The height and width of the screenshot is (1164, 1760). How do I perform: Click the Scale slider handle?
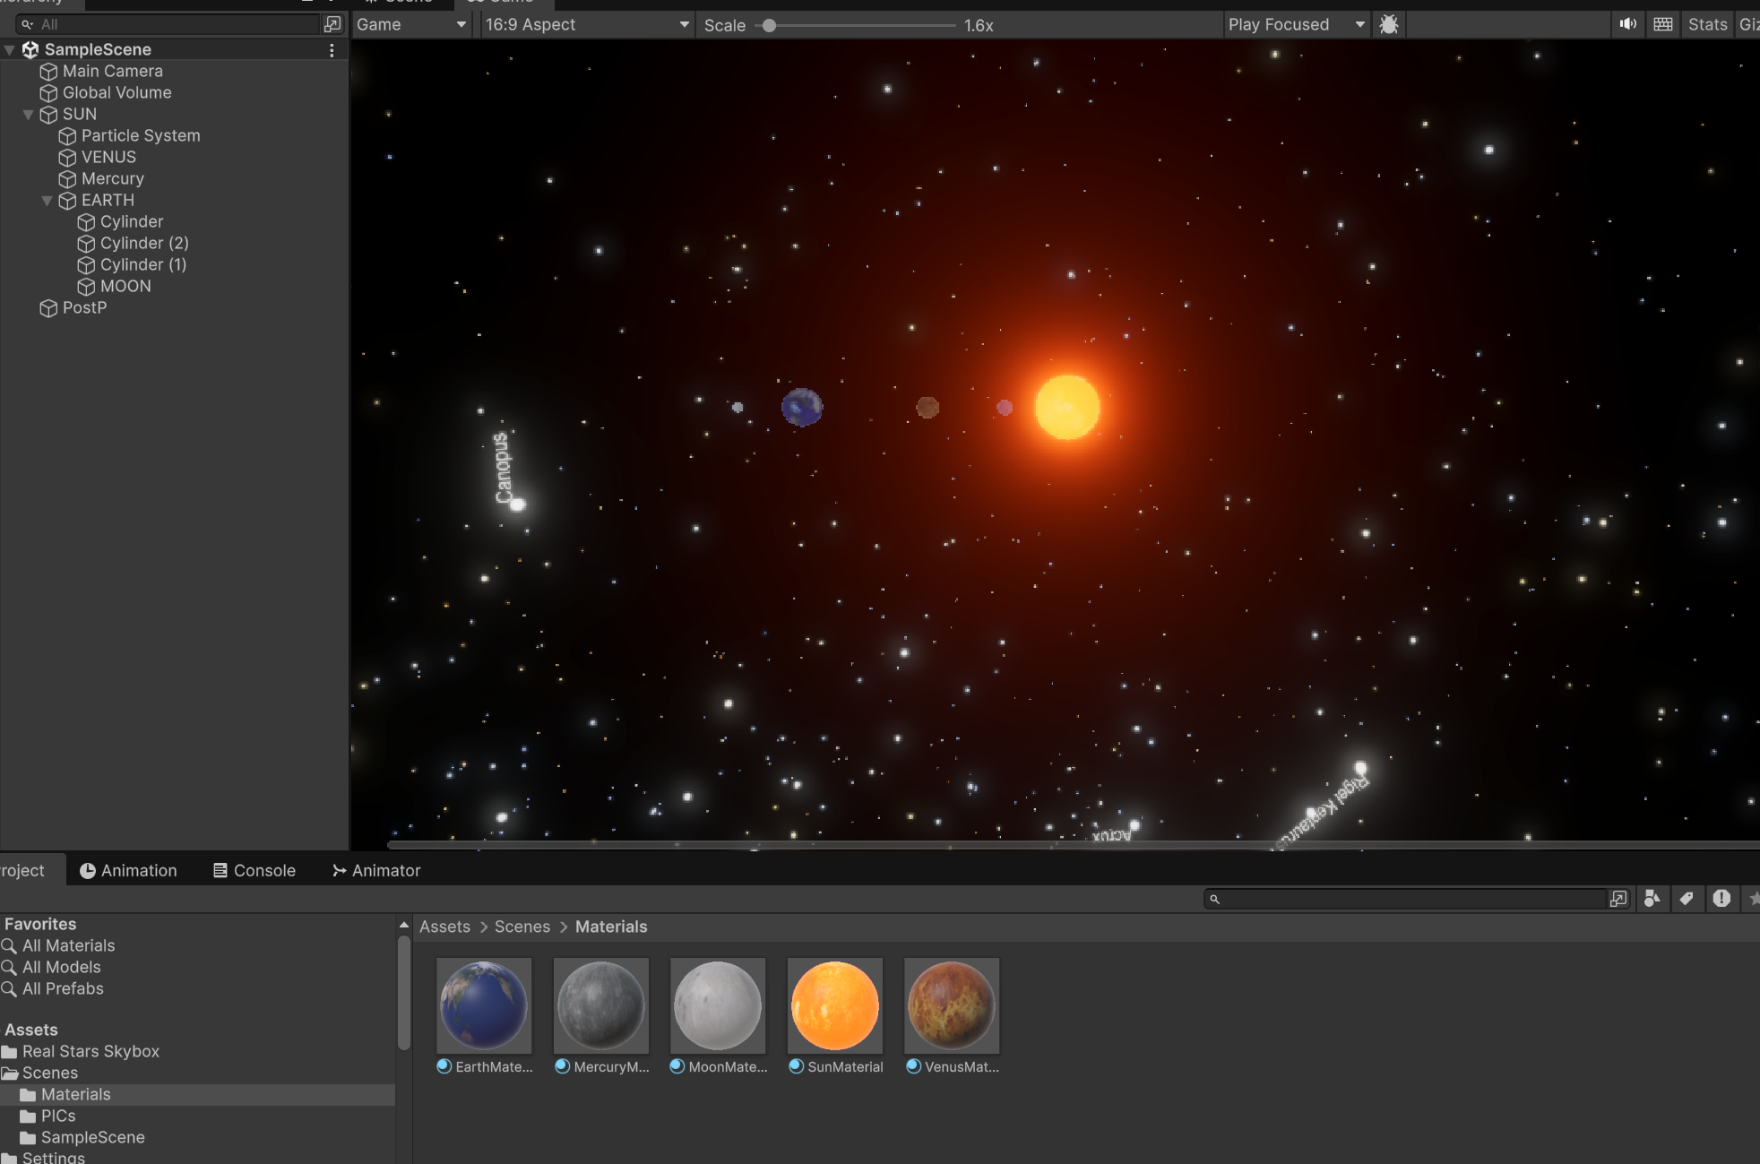(769, 25)
